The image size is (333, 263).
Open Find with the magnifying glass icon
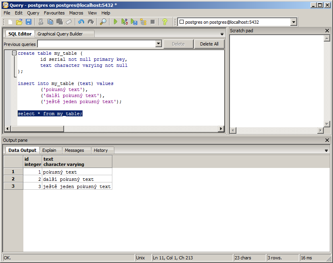103,22
